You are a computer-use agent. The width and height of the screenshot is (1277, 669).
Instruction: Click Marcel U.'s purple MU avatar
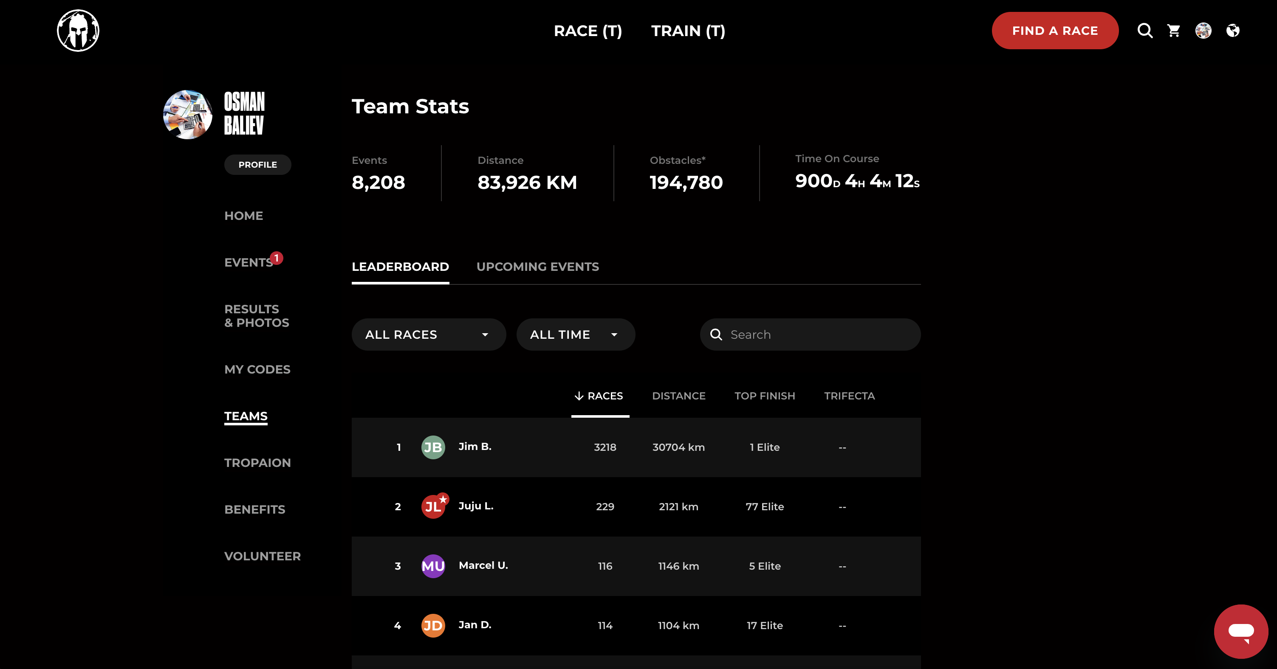(x=433, y=566)
